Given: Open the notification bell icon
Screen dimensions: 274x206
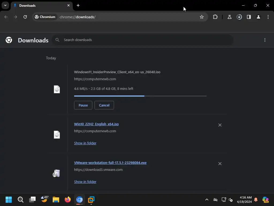Looking at the screenshot, I should click(x=256, y=200).
